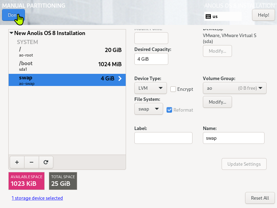This screenshot has width=277, height=208.
Task: Click the Available Space 1023 KiB box
Action: [27, 181]
